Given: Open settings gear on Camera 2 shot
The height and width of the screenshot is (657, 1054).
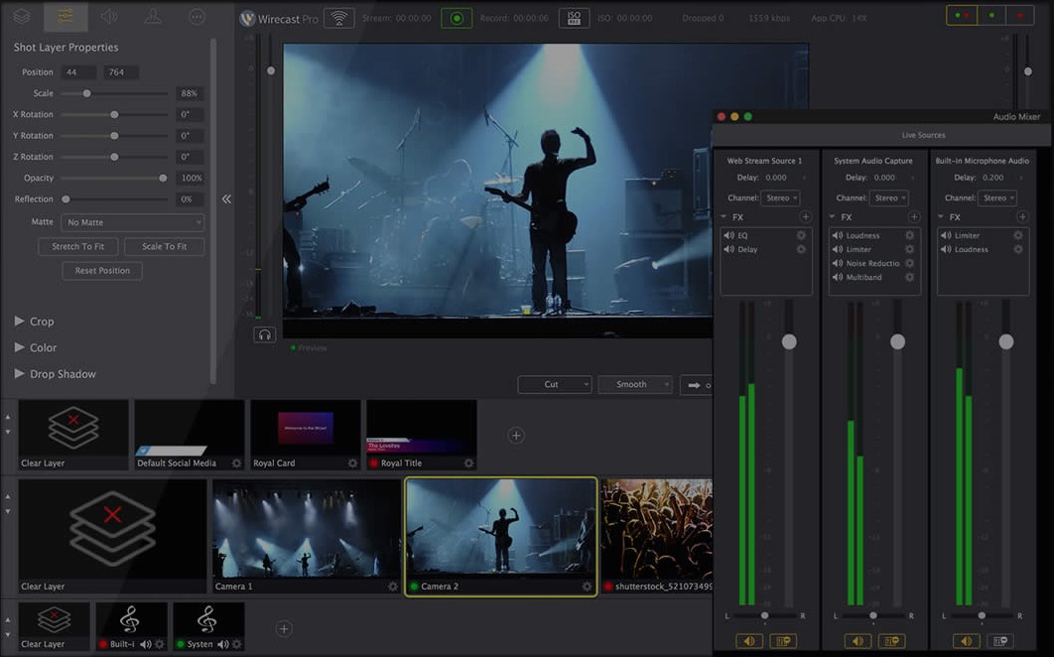Looking at the screenshot, I should tap(587, 587).
